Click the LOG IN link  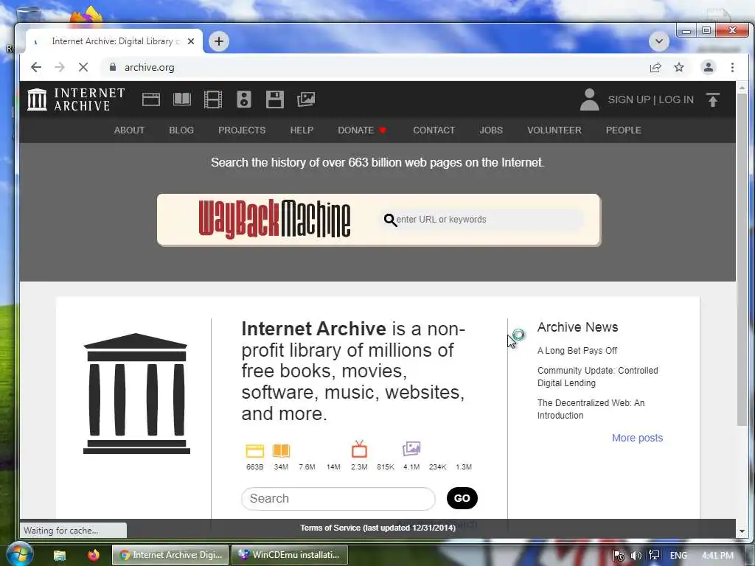tap(676, 99)
